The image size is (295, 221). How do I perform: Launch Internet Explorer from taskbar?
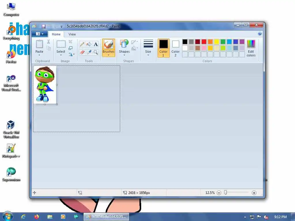point(23,217)
